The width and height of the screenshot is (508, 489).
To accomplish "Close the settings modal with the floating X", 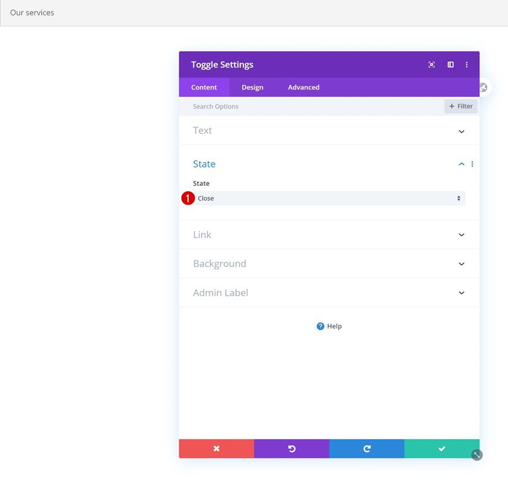I will click(x=483, y=87).
